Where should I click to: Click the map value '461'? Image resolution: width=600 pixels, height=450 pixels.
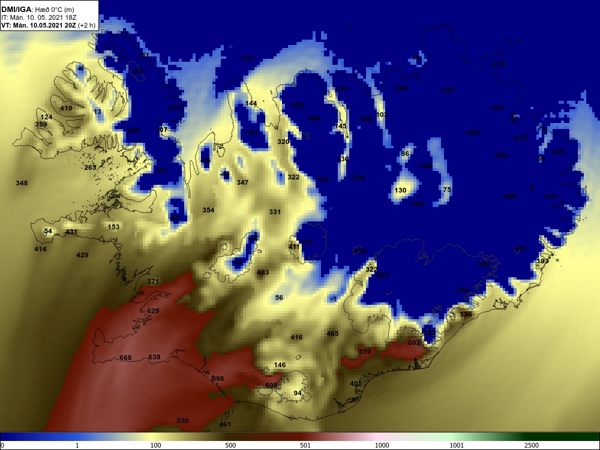(225, 424)
